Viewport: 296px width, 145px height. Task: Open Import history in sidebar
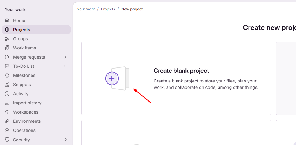37,103
